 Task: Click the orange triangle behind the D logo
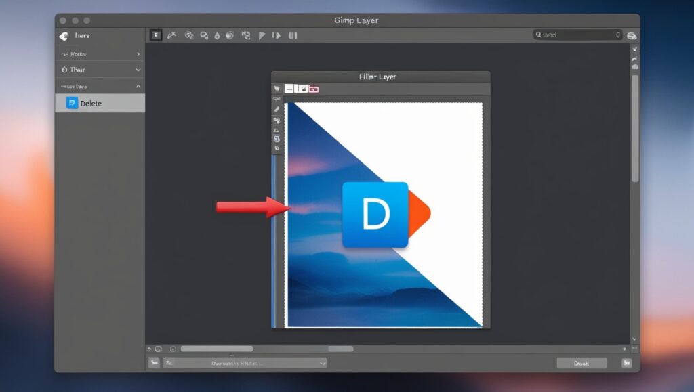pyautogui.click(x=419, y=213)
